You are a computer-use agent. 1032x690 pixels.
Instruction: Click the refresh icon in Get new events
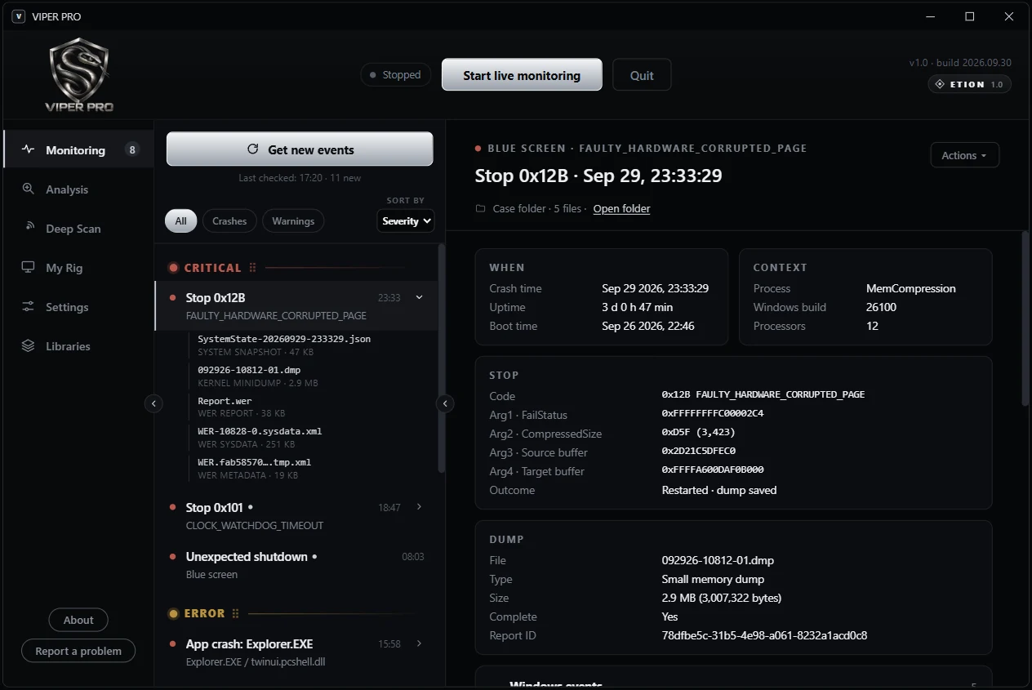click(253, 149)
